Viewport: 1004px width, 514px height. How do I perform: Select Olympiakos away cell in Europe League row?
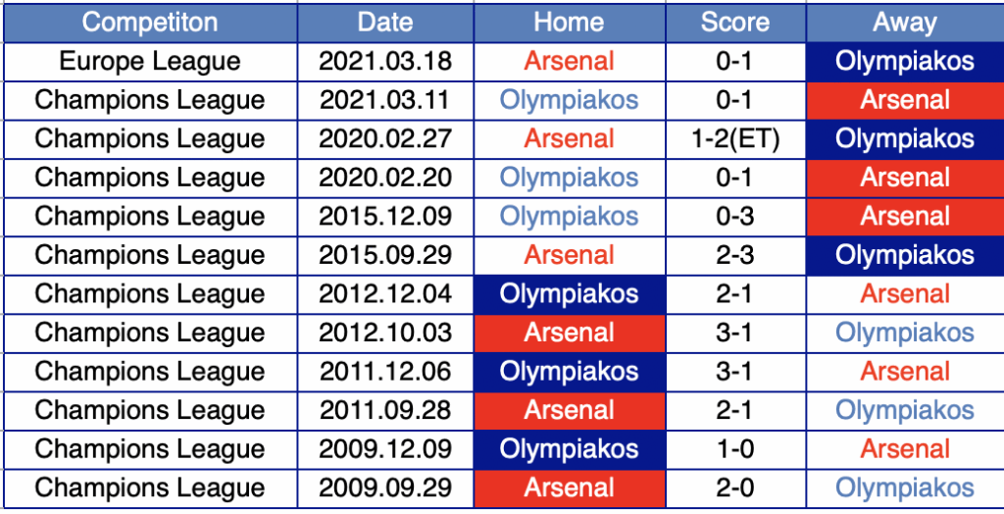click(x=905, y=62)
